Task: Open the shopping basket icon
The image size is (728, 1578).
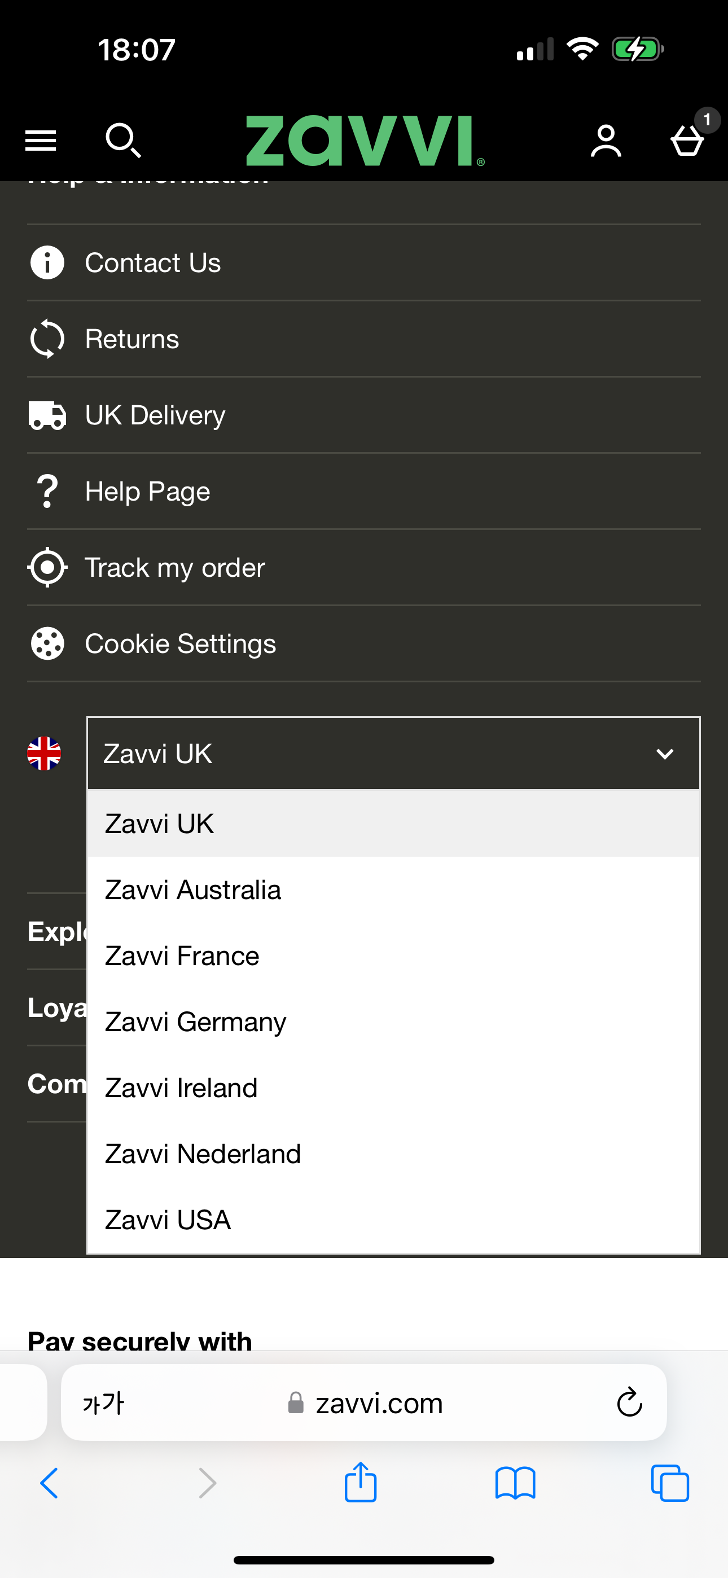Action: (x=687, y=141)
